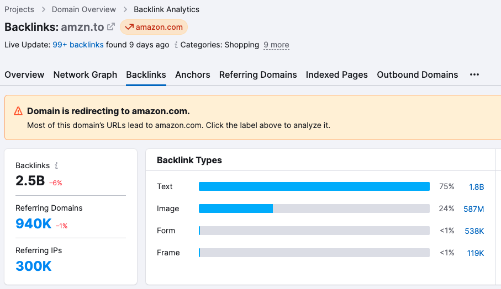Click the Backlink Types heading
This screenshot has width=501, height=289.
[x=189, y=160]
